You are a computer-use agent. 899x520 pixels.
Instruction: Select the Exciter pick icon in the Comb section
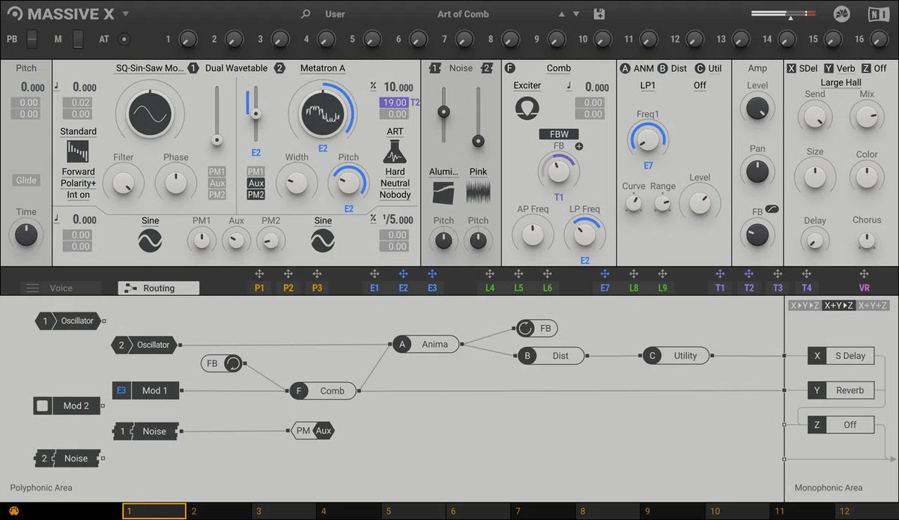(527, 107)
